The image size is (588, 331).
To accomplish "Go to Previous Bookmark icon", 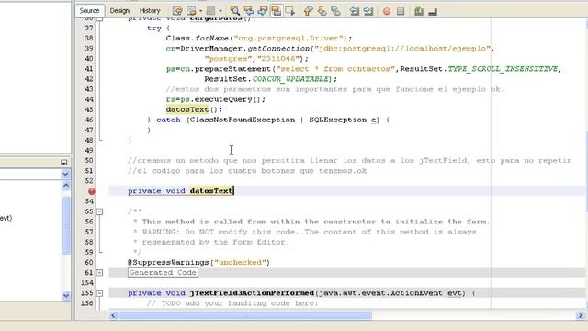I will point(308,11).
